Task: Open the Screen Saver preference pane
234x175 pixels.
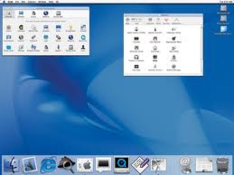Action: [9, 48]
